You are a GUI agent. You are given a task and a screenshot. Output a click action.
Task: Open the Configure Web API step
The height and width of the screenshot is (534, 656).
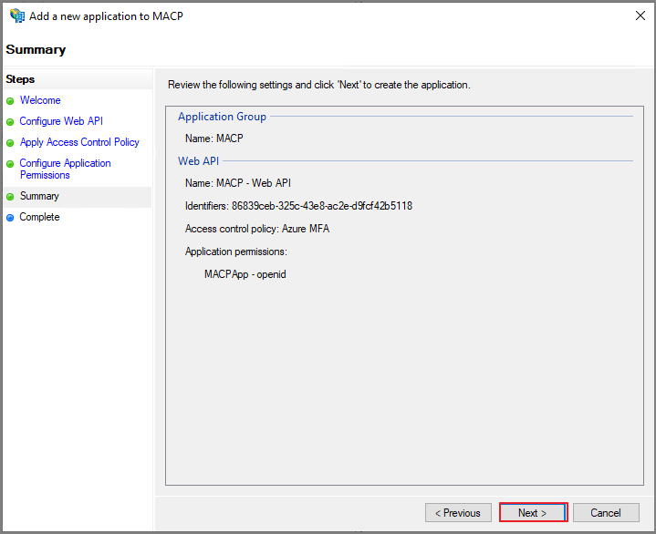tap(61, 121)
